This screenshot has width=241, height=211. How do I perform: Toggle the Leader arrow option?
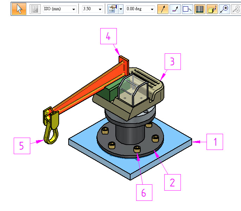(x=163, y=9)
